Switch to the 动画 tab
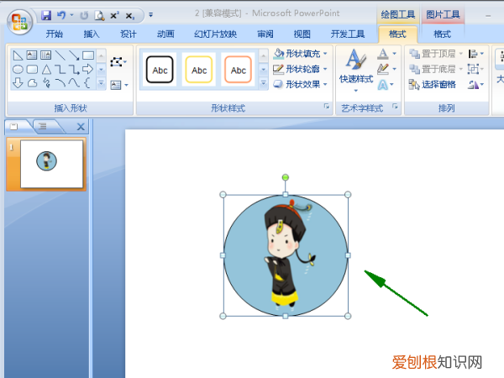Image resolution: width=504 pixels, height=378 pixels. [x=165, y=34]
